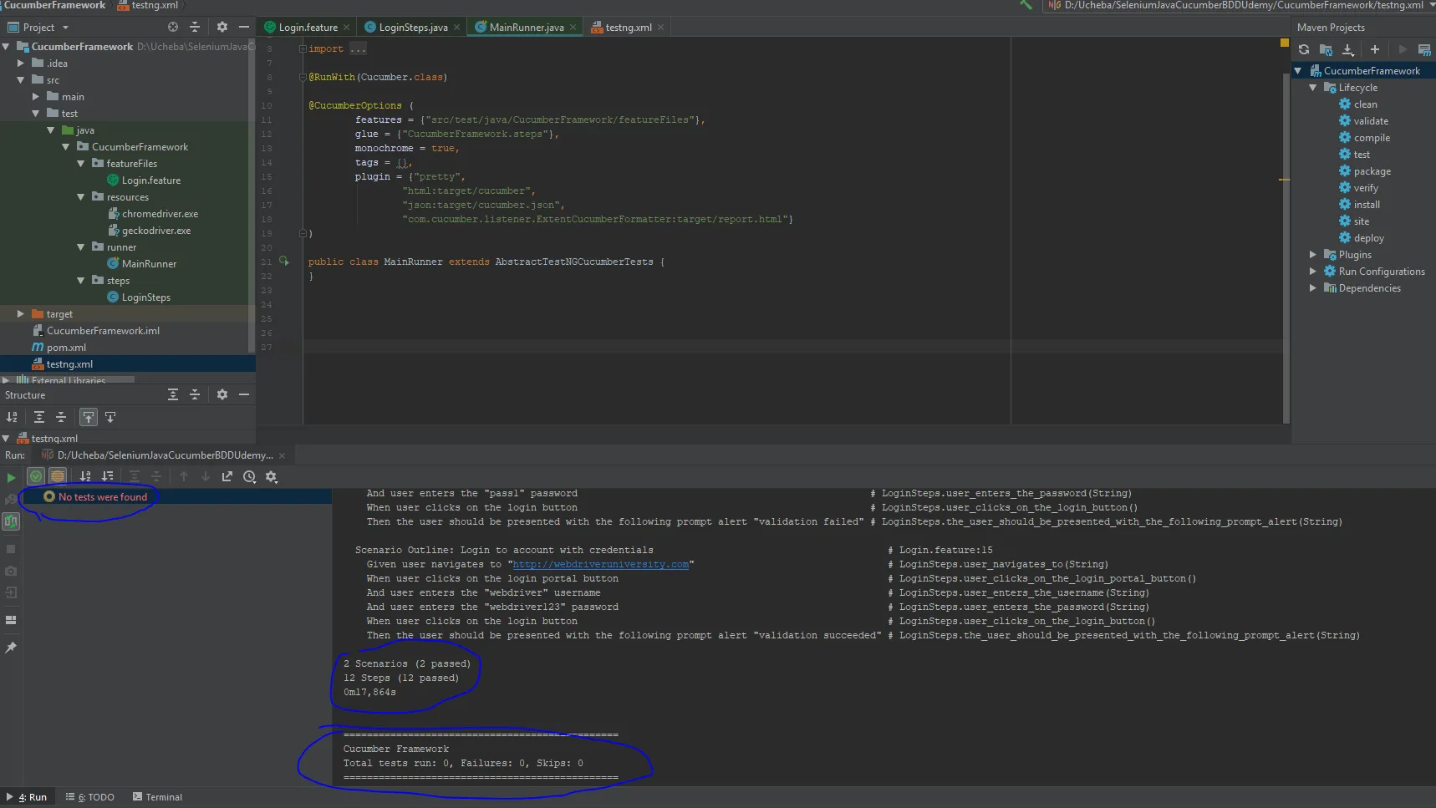Switch to the LoginSteps.java editor tab

[413, 28]
